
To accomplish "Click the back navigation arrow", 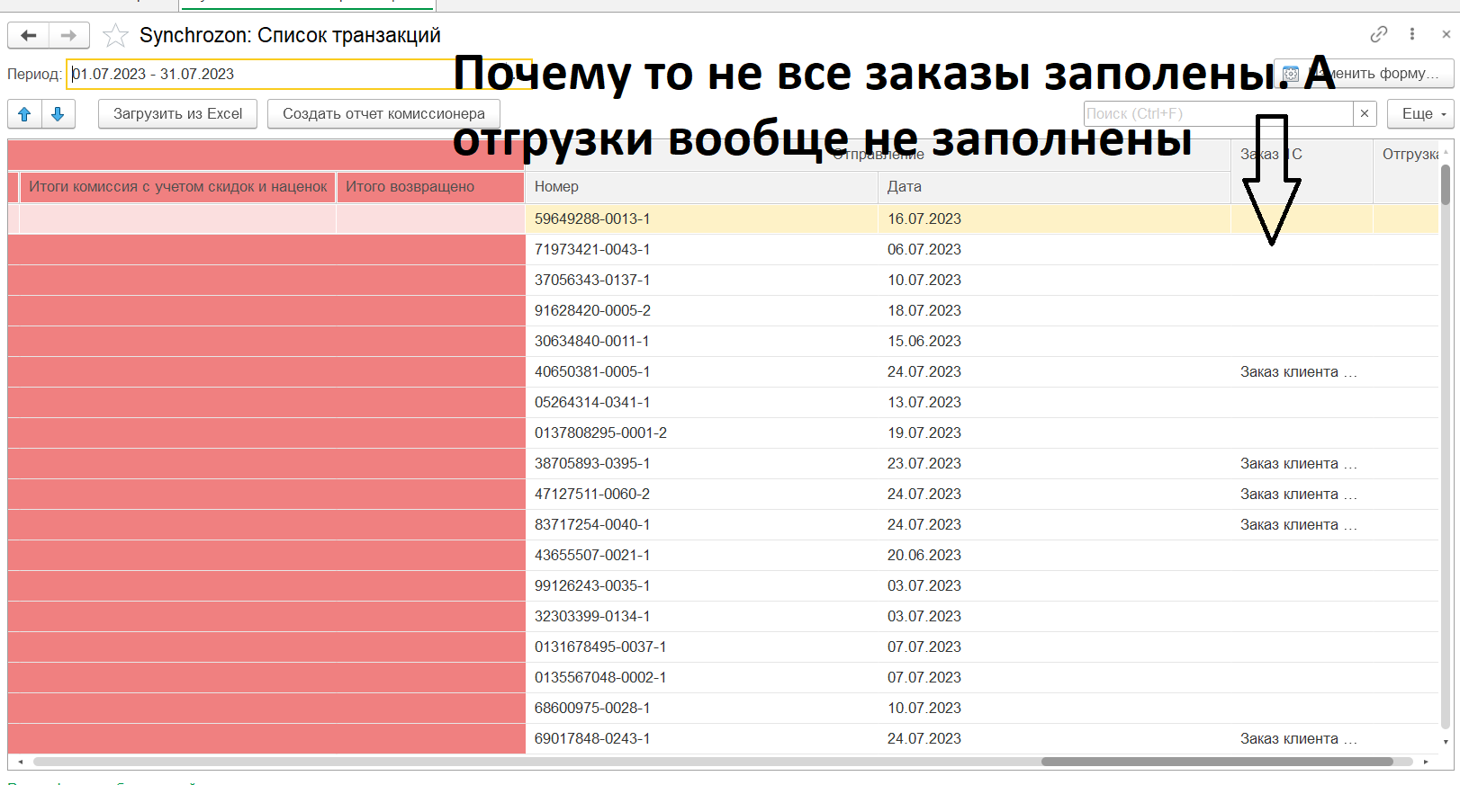I will [x=29, y=36].
